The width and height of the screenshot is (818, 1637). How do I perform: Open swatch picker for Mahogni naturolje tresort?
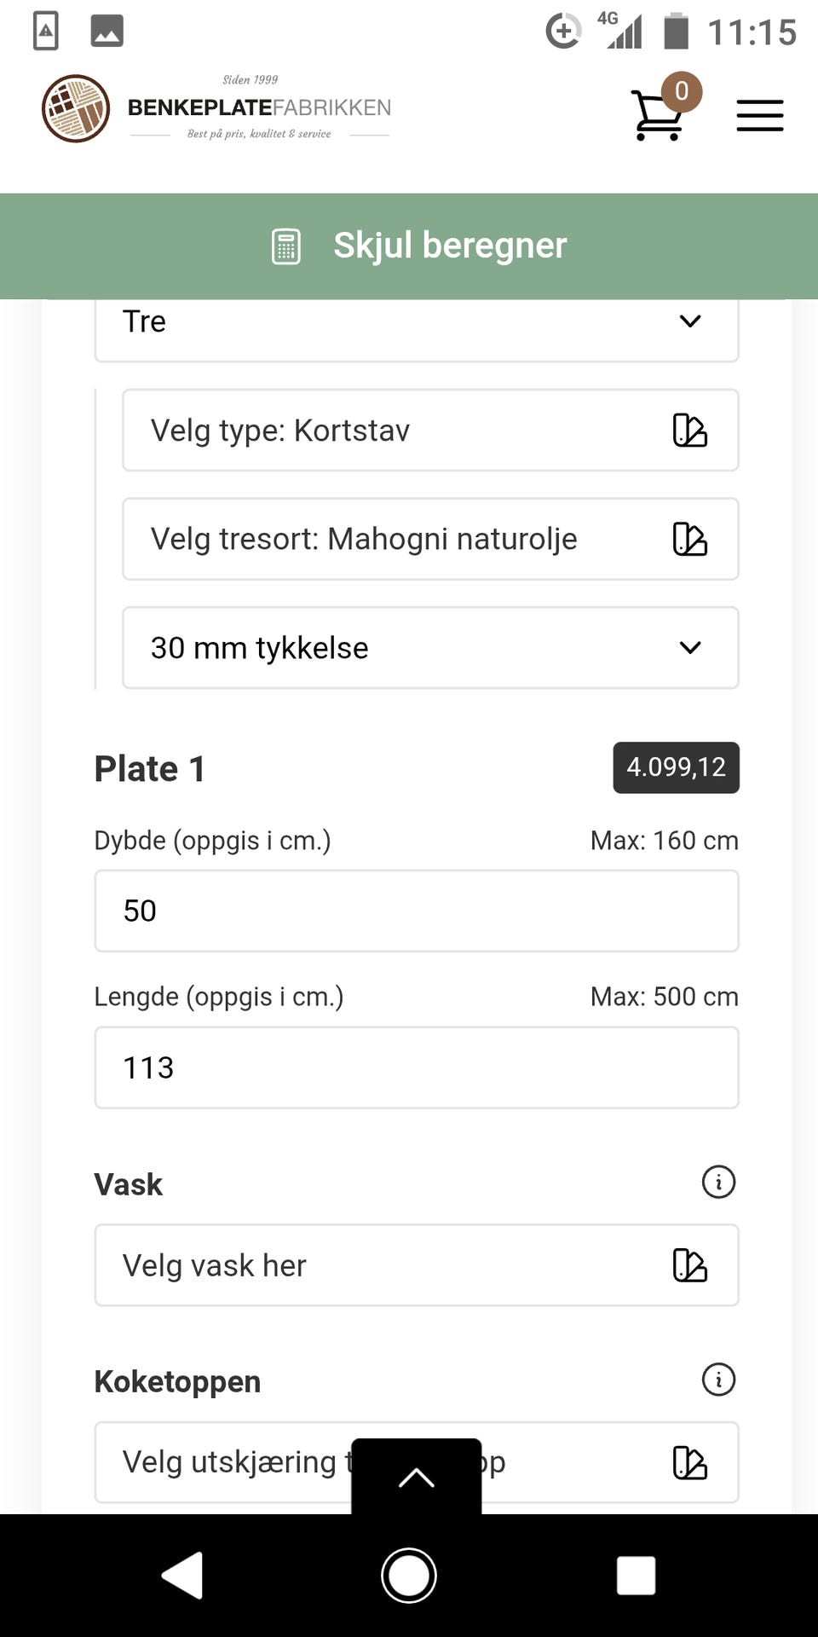689,539
